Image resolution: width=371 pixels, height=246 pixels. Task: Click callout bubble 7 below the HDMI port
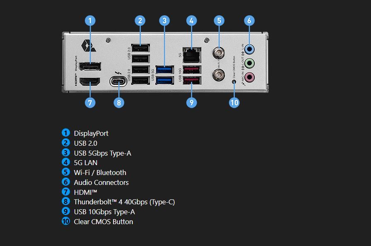(90, 103)
